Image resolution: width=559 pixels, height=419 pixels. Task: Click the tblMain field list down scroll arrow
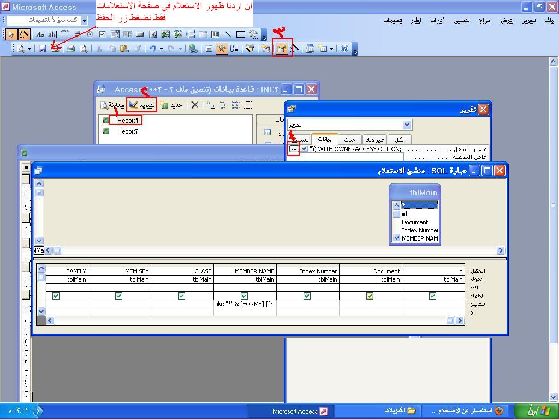pos(396,238)
